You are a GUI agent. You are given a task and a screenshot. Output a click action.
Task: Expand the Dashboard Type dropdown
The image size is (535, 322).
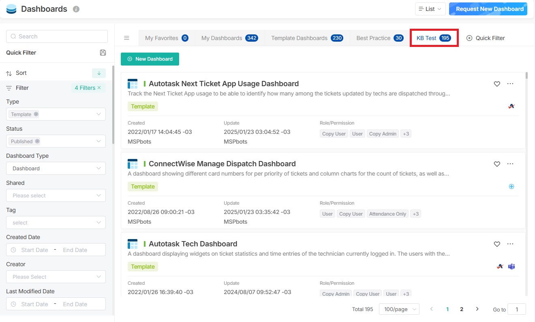click(x=56, y=169)
